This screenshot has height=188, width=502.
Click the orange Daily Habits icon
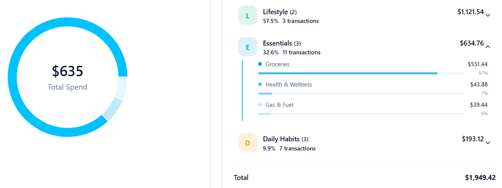click(247, 143)
